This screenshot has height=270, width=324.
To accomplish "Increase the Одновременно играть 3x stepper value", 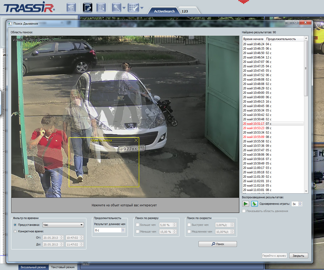I will click(300, 203).
